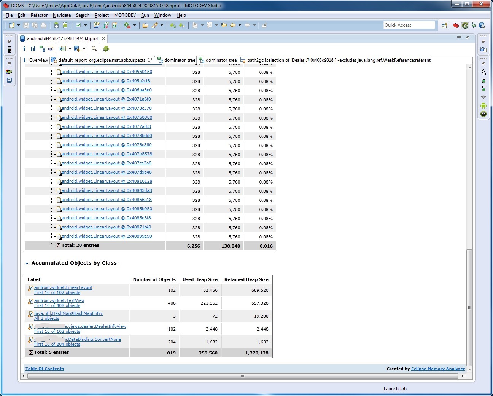The image size is (493, 396).
Task: Click the horizontal scrollbar of the report
Action: (x=243, y=376)
